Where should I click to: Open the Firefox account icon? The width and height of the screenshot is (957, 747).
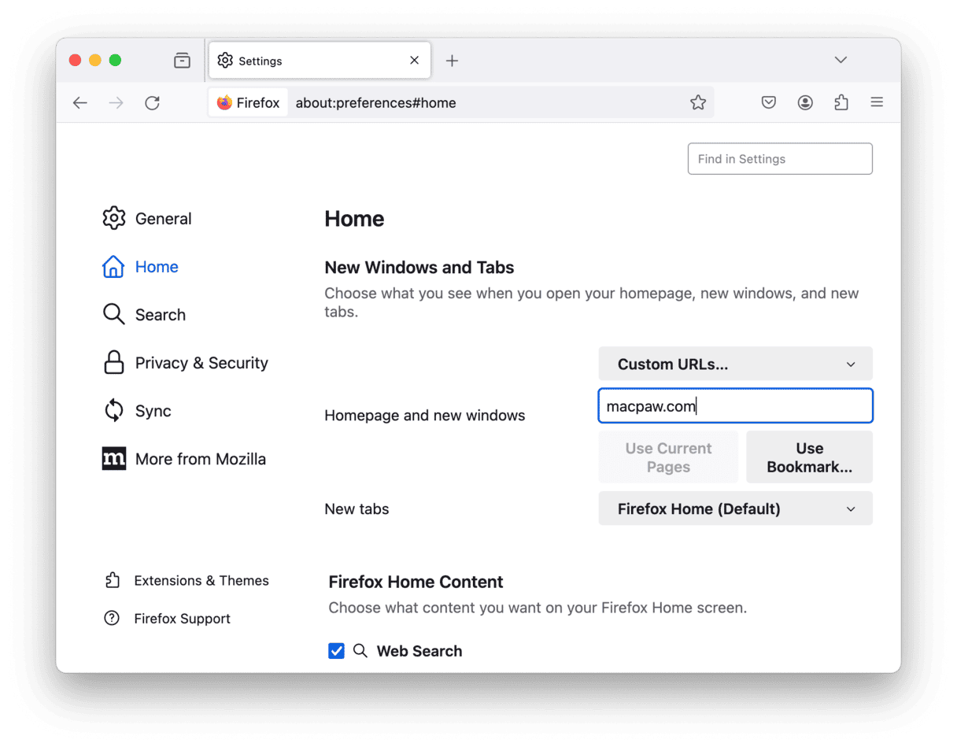click(805, 102)
